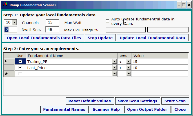Start the scan
Screen dimensions: 193x116
[175, 101]
